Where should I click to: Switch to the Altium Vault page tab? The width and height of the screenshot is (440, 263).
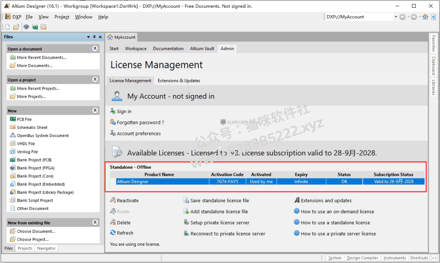[x=202, y=49]
